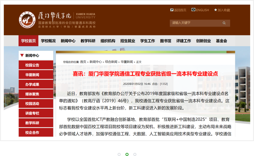Open the 返回首页 link
The image size is (254, 156).
click(180, 10)
